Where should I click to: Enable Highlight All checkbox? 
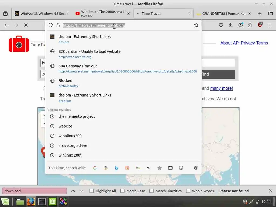[92, 191]
